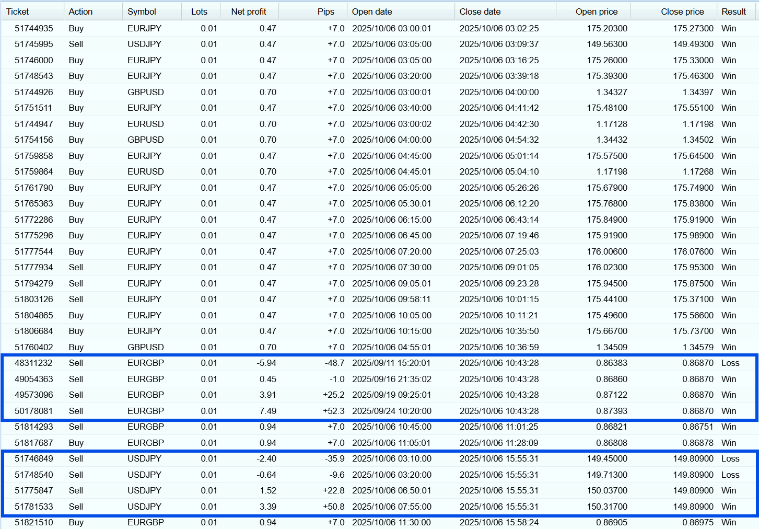This screenshot has height=529, width=759.
Task: Click the Lots column header
Action: pos(199,11)
